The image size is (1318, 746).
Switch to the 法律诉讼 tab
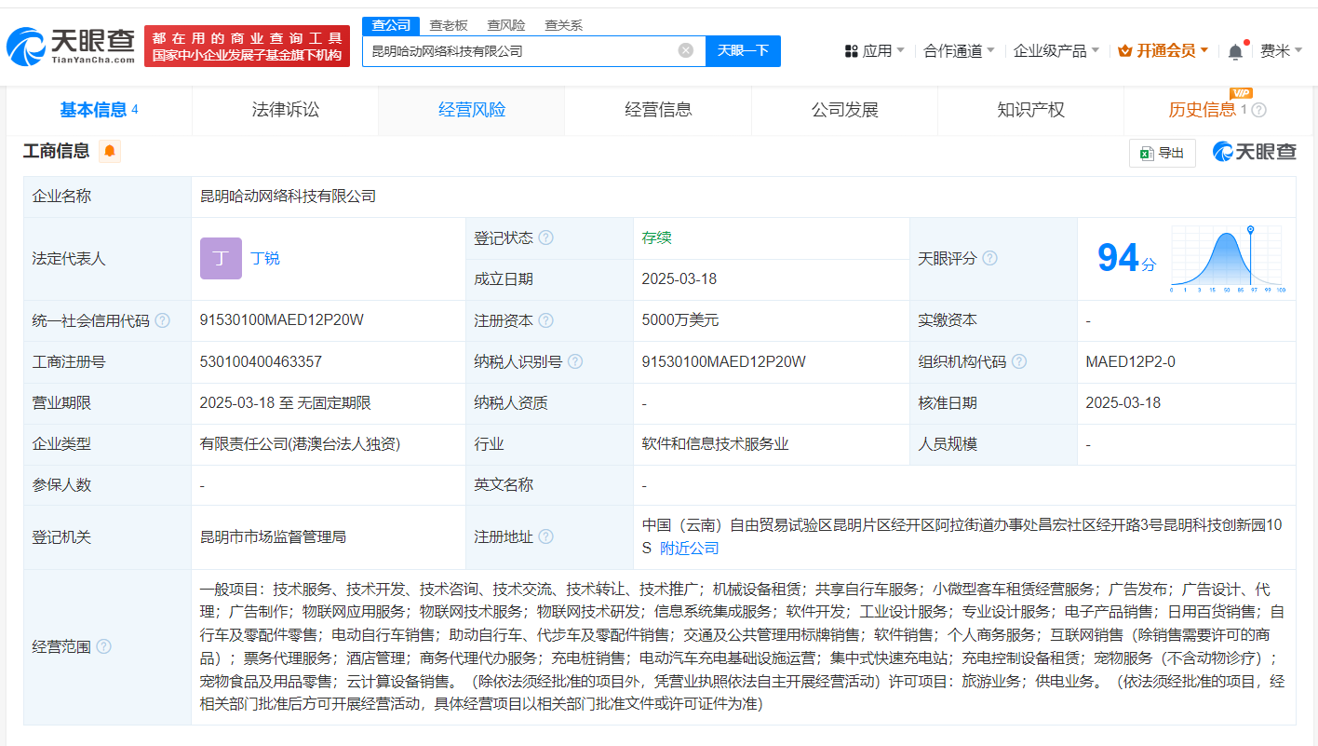click(285, 110)
